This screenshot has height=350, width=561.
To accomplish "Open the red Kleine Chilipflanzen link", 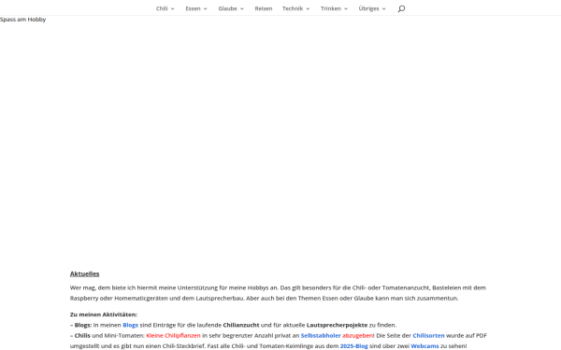I will [x=173, y=335].
